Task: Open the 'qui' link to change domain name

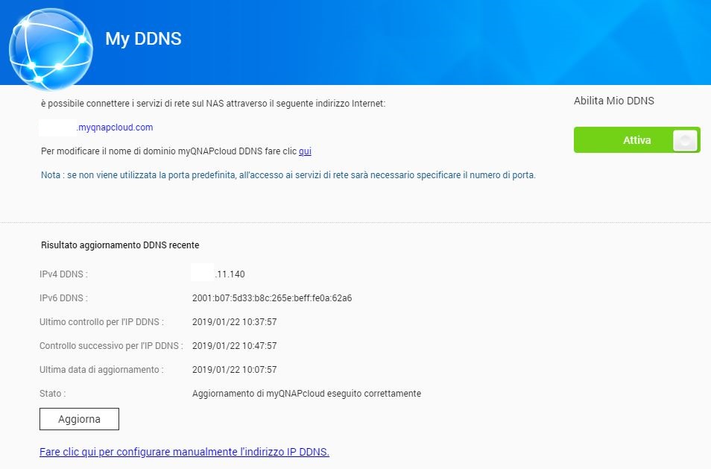Action: [x=305, y=151]
